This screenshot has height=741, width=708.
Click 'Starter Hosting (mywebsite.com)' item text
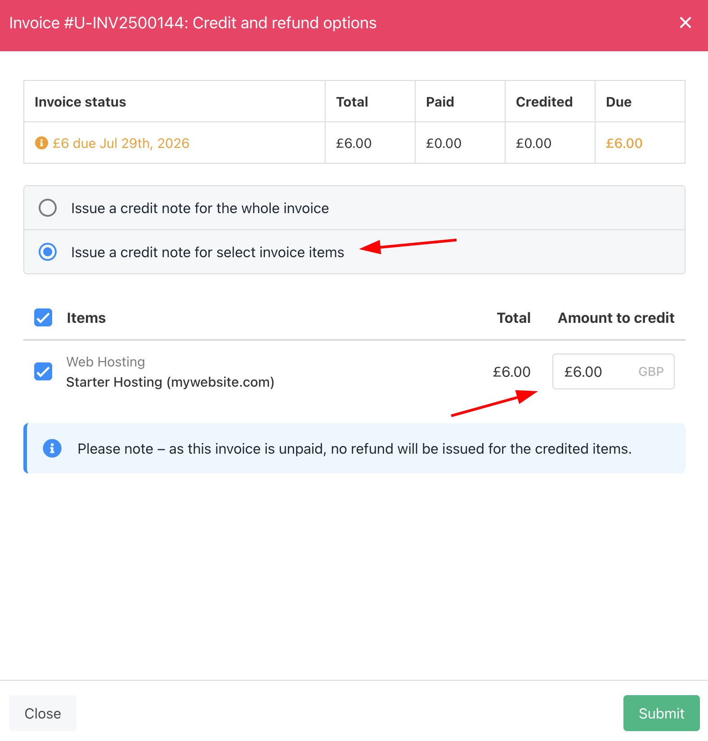click(170, 382)
